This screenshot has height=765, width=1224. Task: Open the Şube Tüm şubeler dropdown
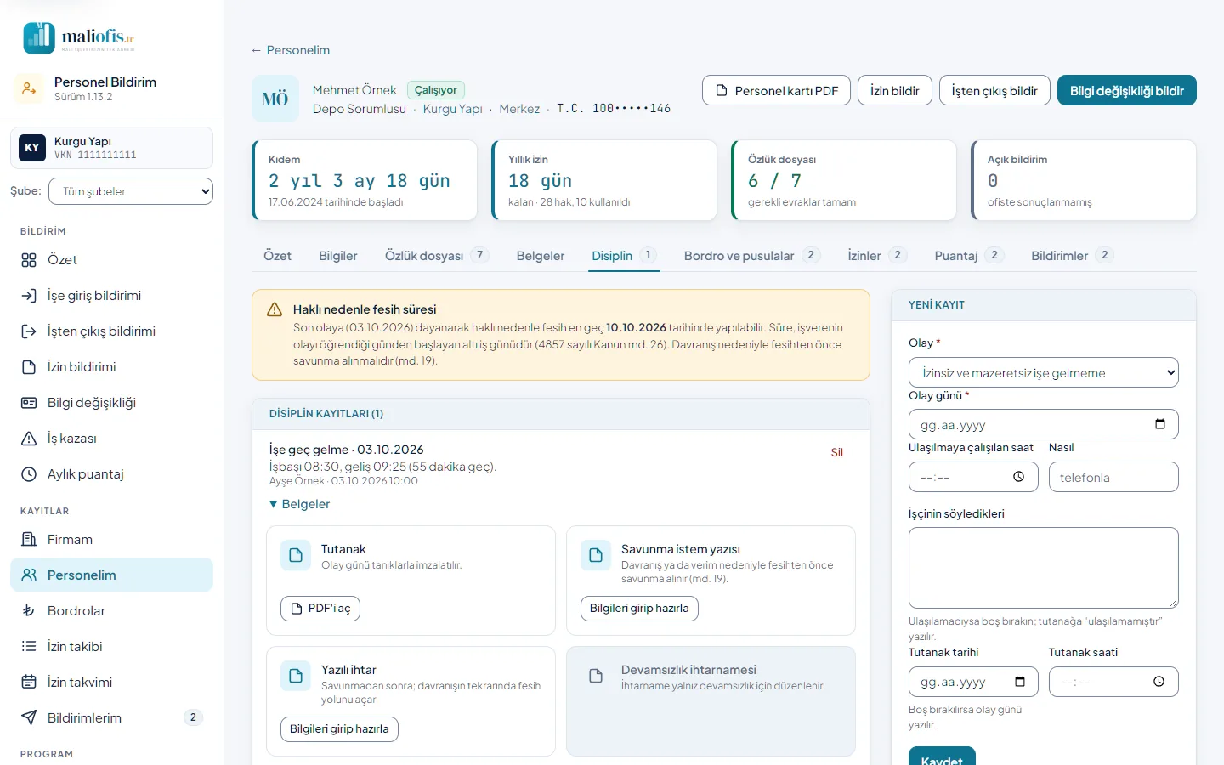(131, 191)
